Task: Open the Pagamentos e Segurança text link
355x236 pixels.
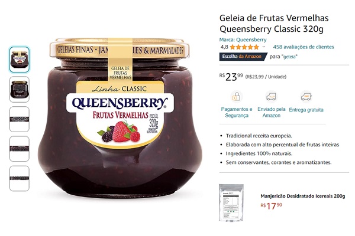Action: tap(237, 112)
